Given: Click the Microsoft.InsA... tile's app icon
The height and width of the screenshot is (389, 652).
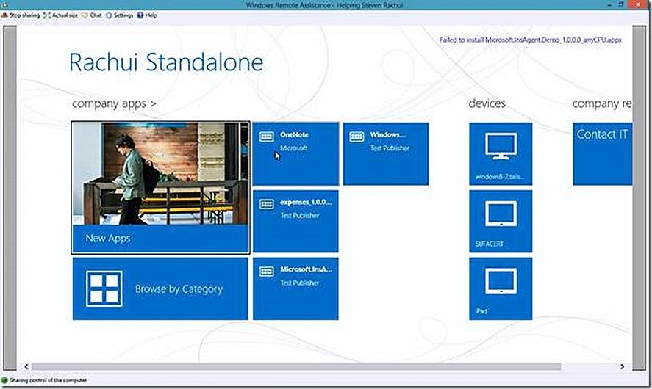Looking at the screenshot, I should click(267, 272).
